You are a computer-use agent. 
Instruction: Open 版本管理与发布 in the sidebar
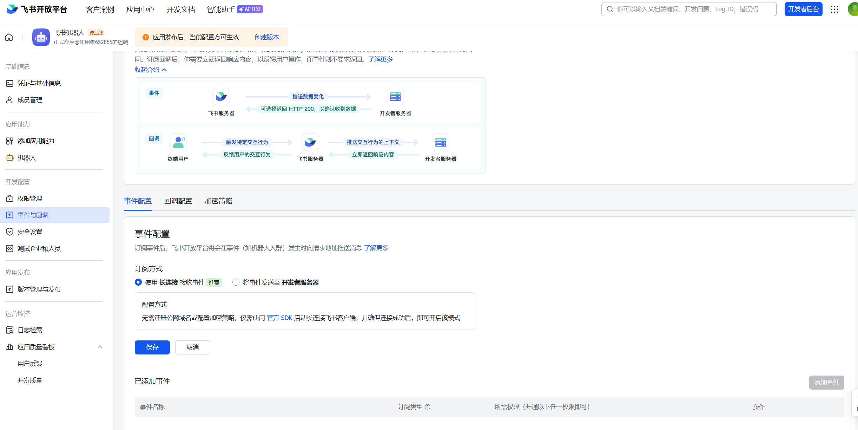(39, 289)
